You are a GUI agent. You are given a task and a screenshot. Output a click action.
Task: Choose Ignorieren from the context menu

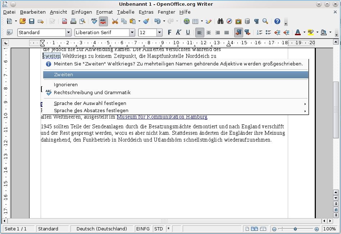pyautogui.click(x=65, y=85)
